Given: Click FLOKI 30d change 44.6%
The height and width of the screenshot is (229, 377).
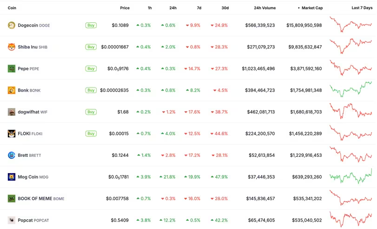Looking at the screenshot, I should [219, 134].
